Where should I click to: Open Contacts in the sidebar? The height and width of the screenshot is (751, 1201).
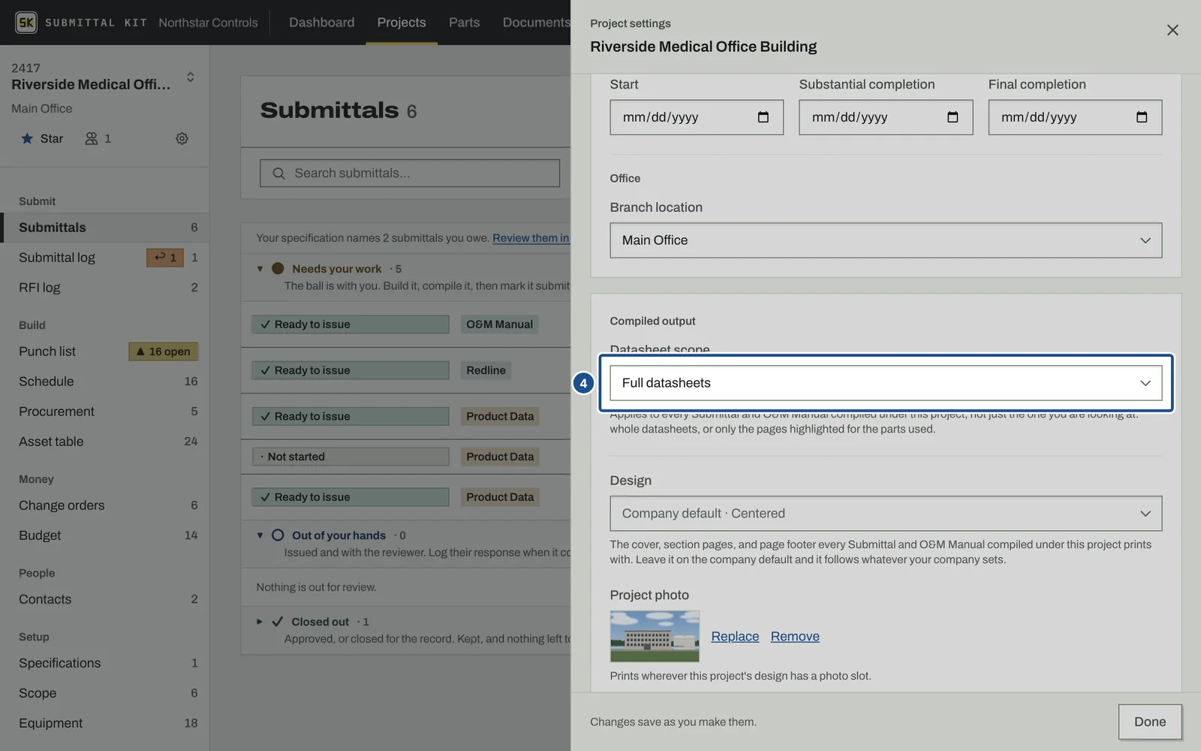point(105,599)
